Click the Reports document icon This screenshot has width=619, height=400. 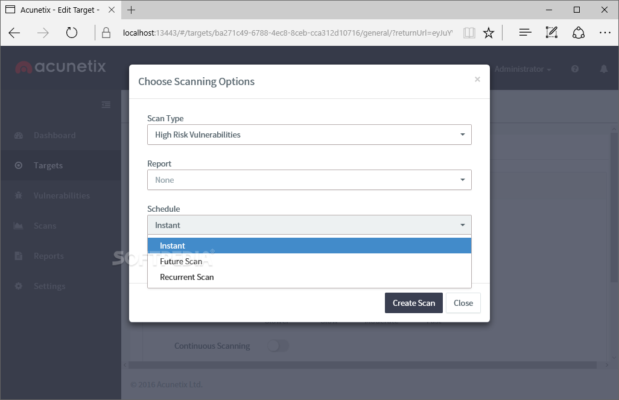19,256
